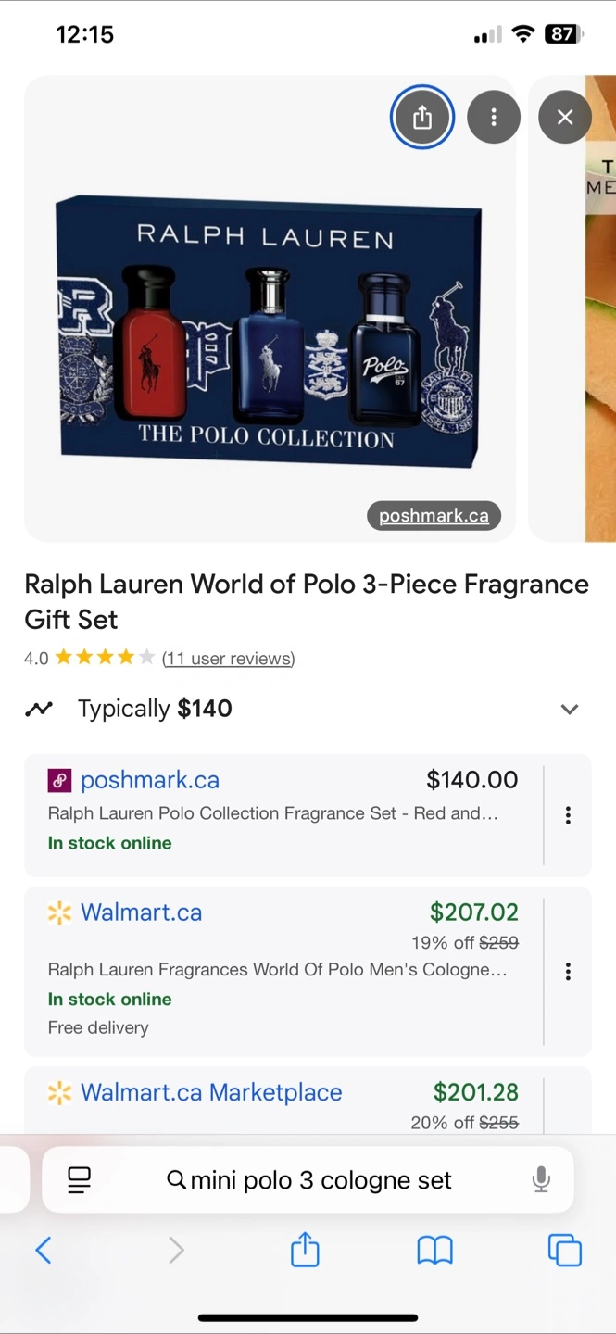Open the Walmart.ca seller link
The height and width of the screenshot is (1334, 616).
coord(141,912)
